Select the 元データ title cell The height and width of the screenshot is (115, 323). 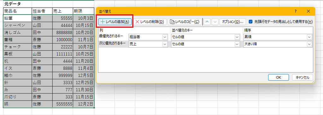click(x=18, y=4)
